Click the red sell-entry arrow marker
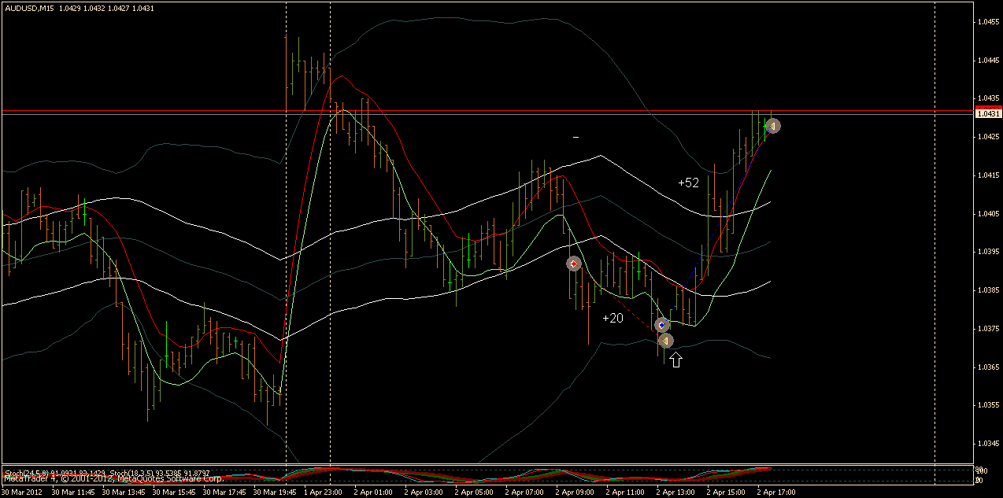This screenshot has height=498, width=1003. [x=574, y=264]
